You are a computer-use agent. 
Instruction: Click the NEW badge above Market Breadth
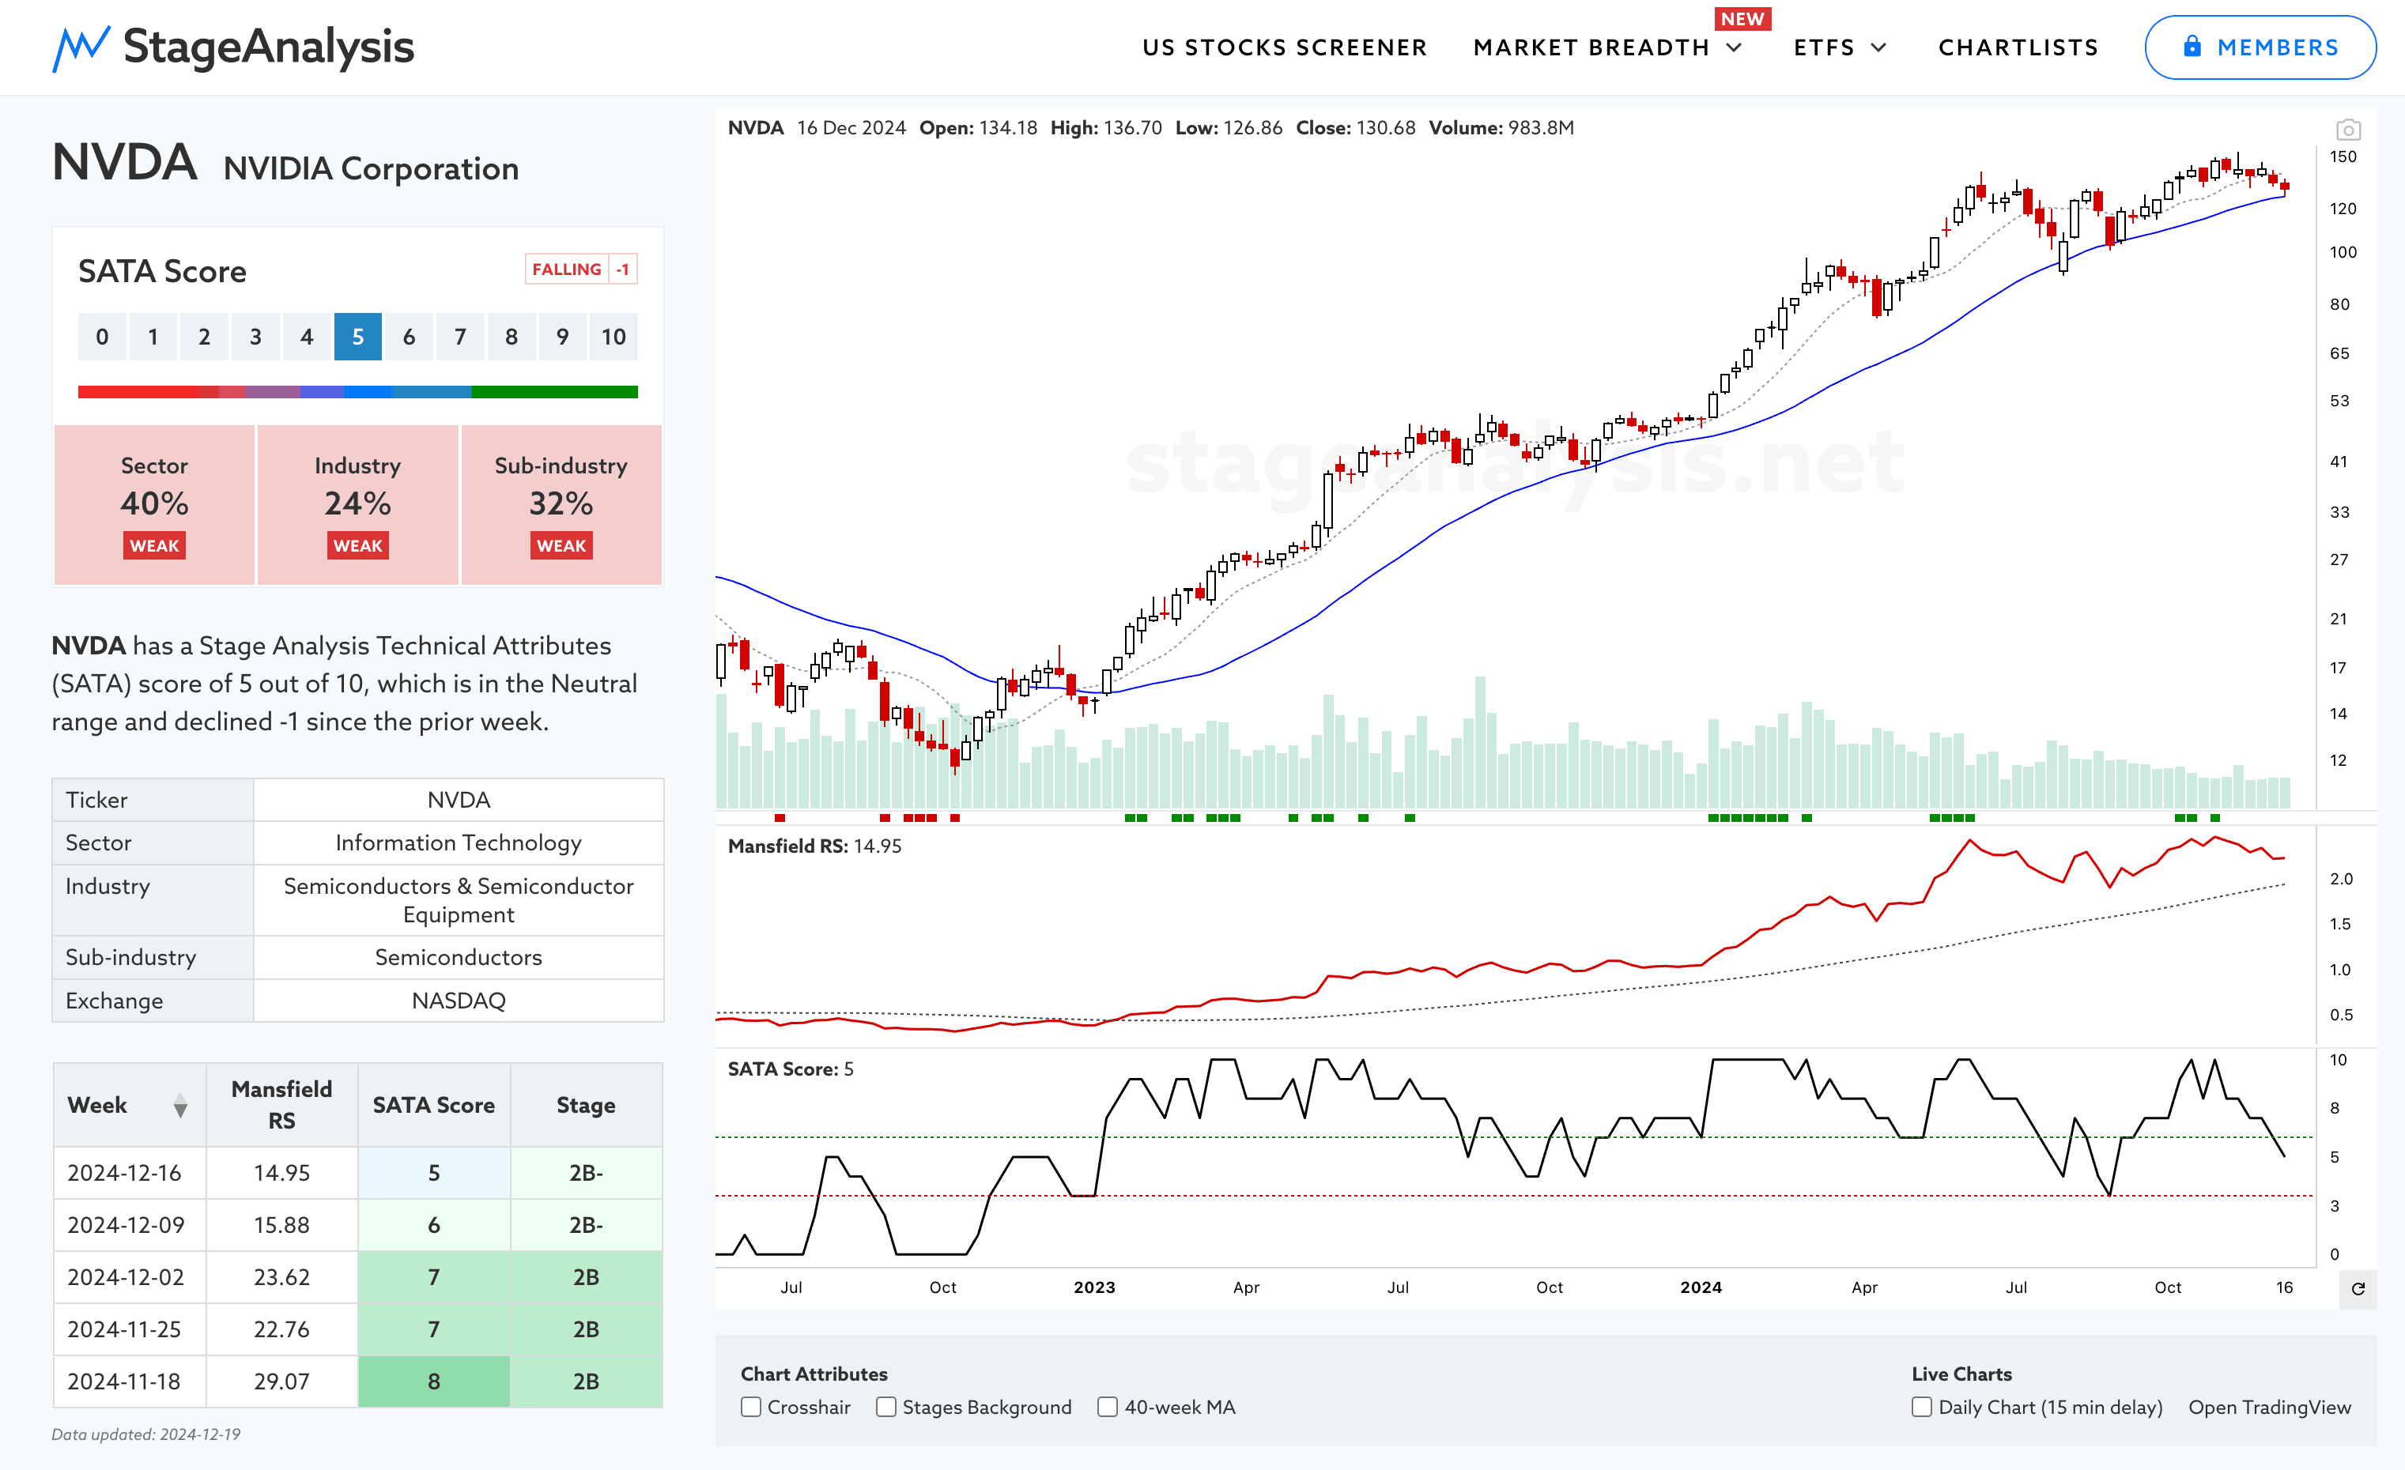point(1742,18)
